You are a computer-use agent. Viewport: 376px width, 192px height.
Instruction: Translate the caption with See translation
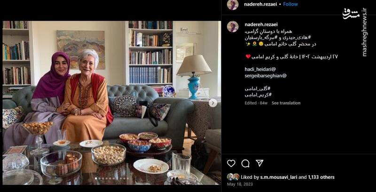286,103
